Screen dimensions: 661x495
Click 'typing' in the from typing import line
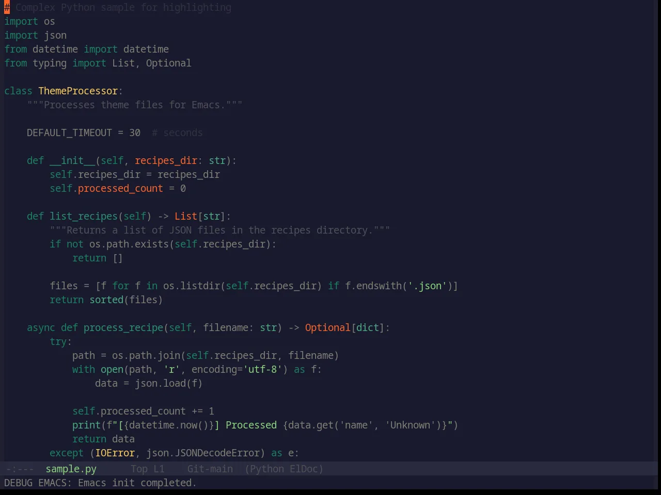50,63
